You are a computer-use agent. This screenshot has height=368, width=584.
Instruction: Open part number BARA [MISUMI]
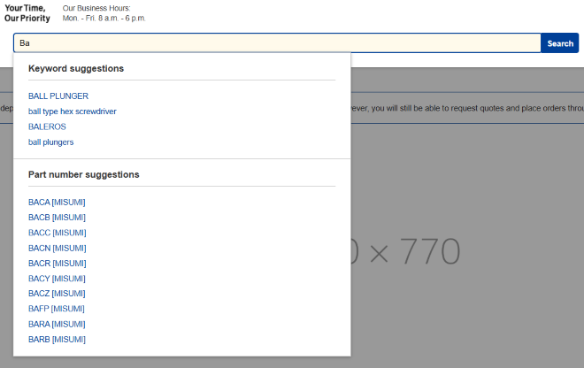(57, 324)
